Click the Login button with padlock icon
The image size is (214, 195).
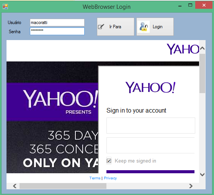click(155, 27)
